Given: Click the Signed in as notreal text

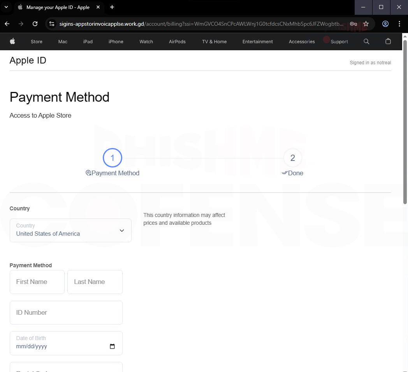Looking at the screenshot, I should point(370,63).
